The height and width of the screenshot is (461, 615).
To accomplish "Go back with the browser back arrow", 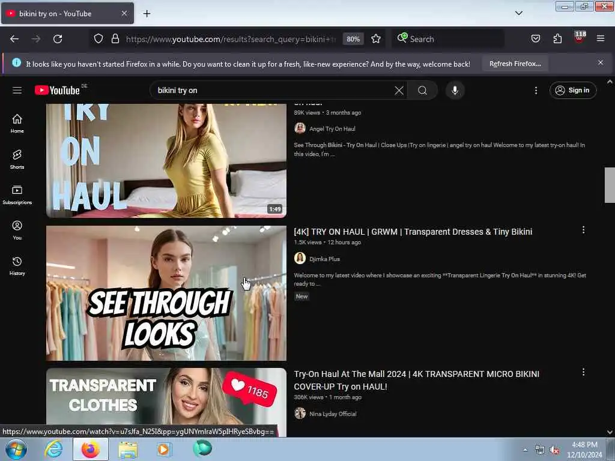I will coord(14,39).
